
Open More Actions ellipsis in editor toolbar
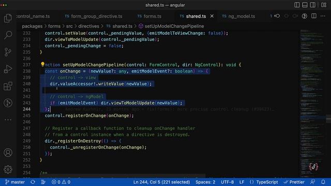323,16
